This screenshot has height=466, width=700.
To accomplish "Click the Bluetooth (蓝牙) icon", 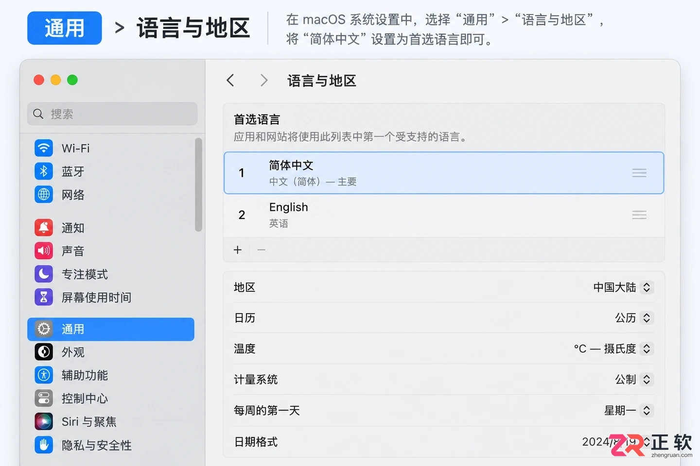I will 44,171.
